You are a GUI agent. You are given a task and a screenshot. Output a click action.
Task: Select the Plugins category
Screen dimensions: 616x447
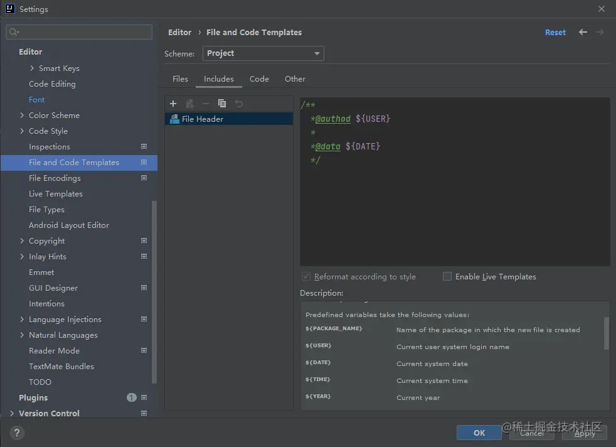33,397
